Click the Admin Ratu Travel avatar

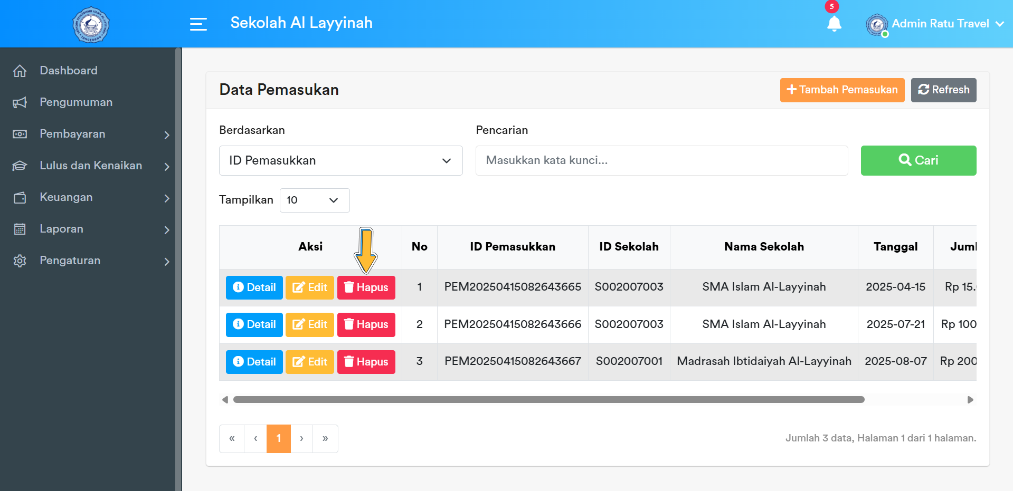876,25
